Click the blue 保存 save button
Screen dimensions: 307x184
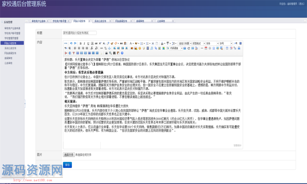tap(67, 165)
